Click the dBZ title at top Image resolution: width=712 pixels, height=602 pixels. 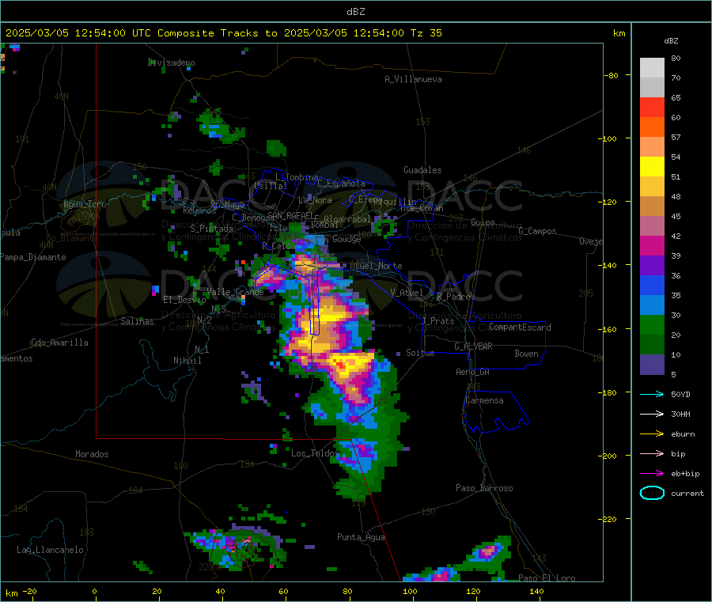[355, 12]
